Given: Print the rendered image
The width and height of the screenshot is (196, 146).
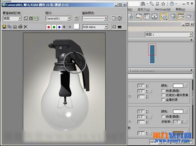Looking at the screenshot, I should pos(20,27).
